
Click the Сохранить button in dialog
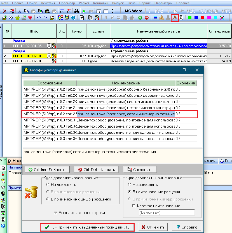point(140,170)
